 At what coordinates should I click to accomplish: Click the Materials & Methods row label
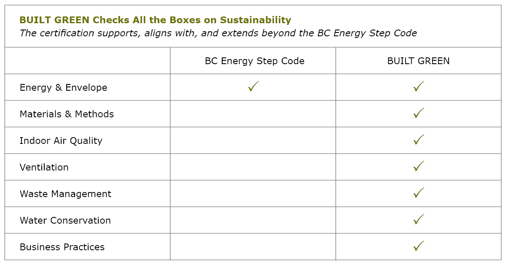pos(67,114)
